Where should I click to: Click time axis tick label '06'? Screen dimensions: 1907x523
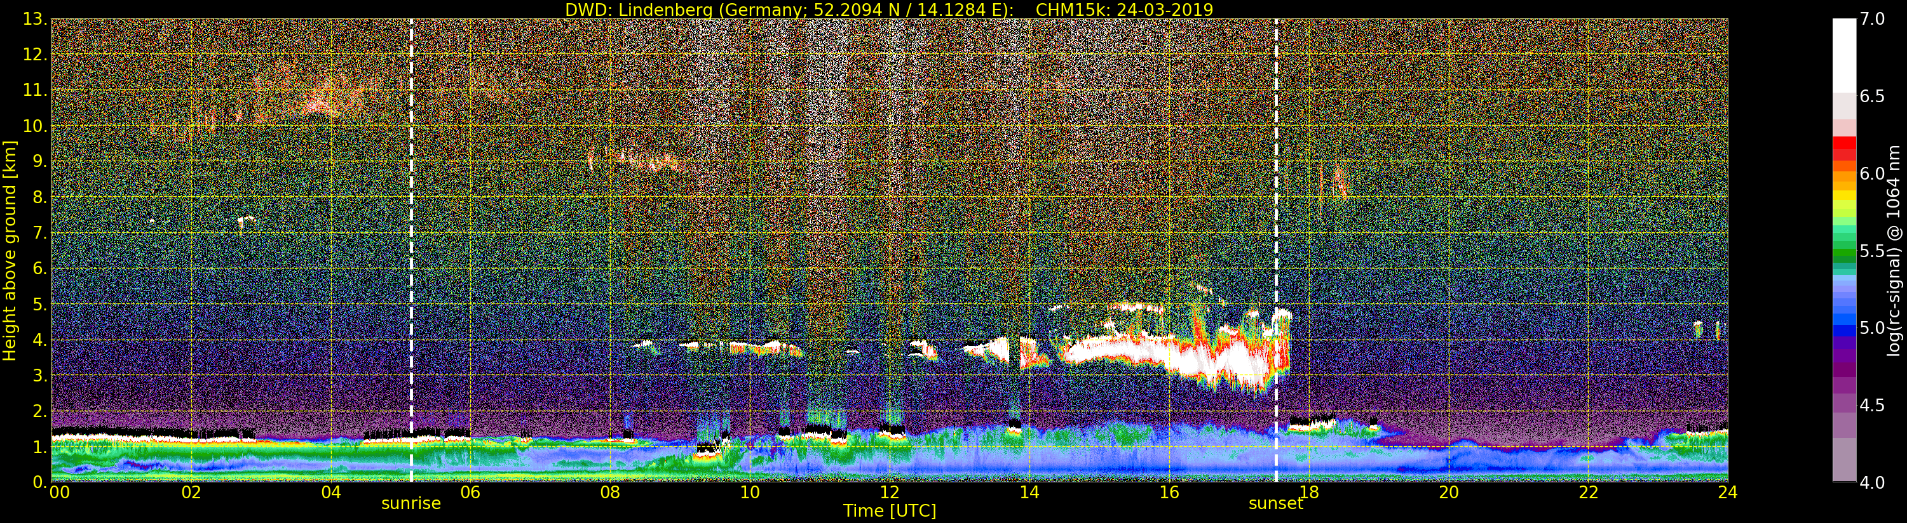point(470,493)
